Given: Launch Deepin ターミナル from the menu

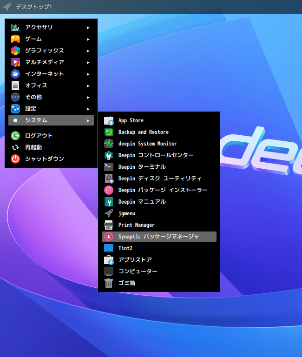Looking at the screenshot, I should click(x=159, y=167).
